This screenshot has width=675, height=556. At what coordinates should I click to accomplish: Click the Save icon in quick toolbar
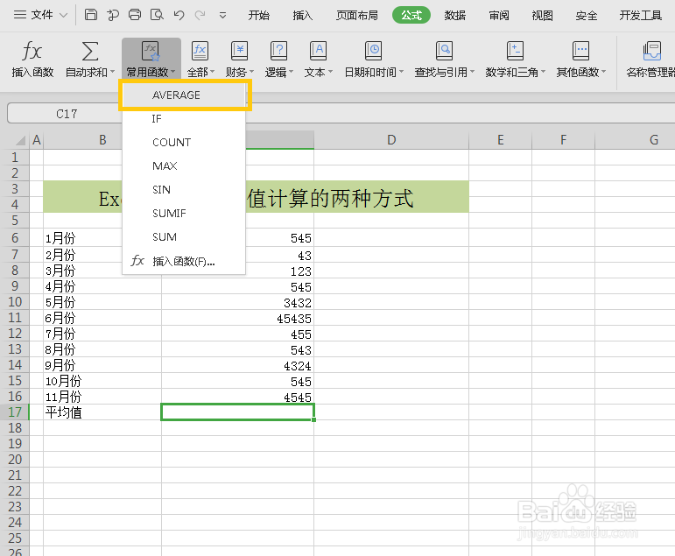(x=90, y=15)
